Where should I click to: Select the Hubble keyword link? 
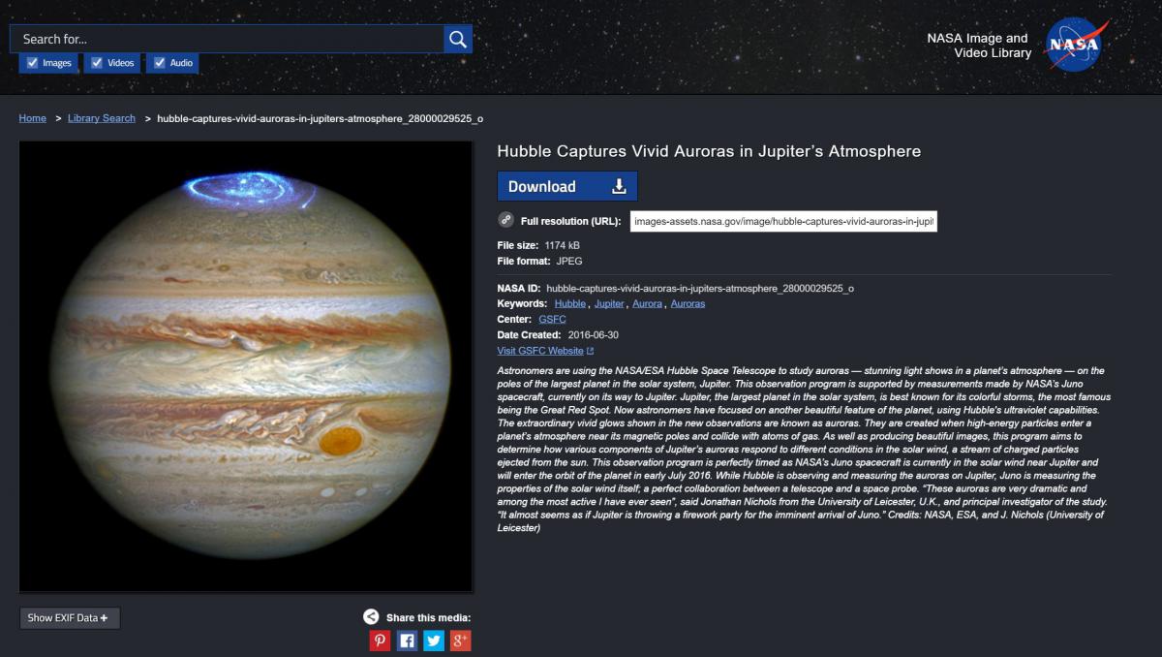coord(569,303)
